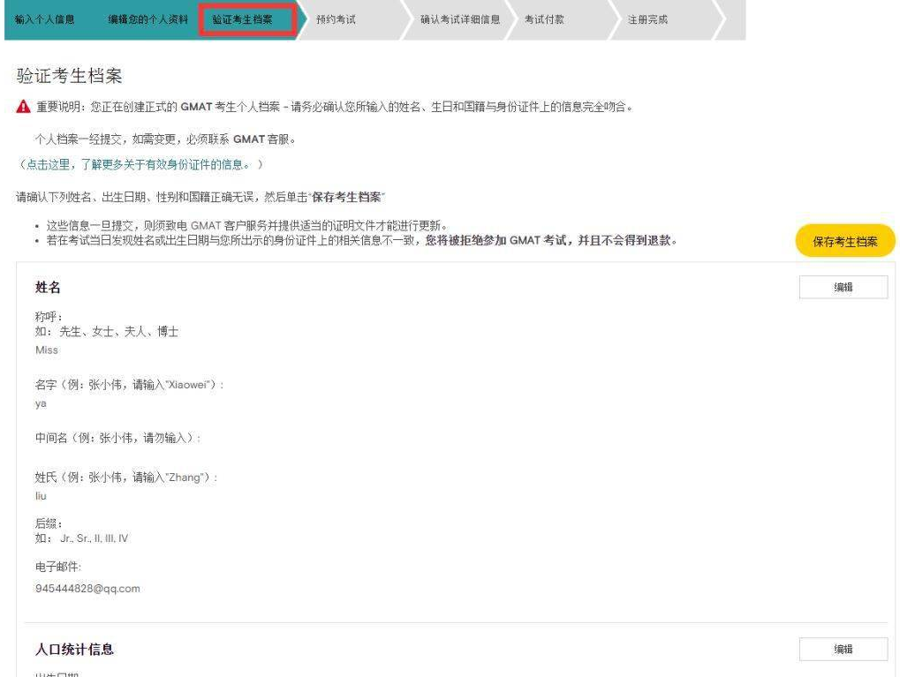Open the 注册完成 step

coord(647,19)
